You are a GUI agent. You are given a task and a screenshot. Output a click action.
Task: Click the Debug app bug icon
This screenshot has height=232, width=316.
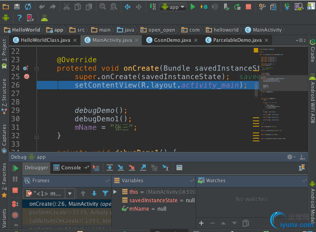[204, 7]
